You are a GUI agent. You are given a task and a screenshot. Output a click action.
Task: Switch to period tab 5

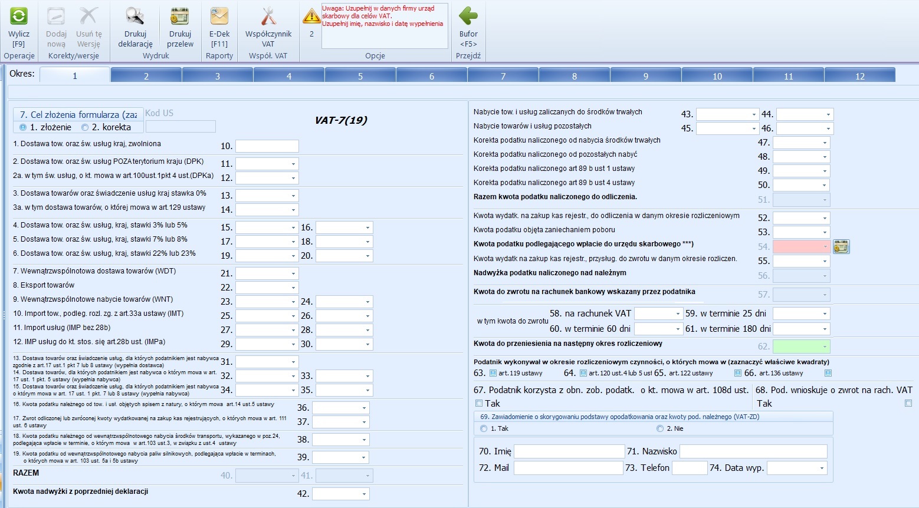point(360,75)
